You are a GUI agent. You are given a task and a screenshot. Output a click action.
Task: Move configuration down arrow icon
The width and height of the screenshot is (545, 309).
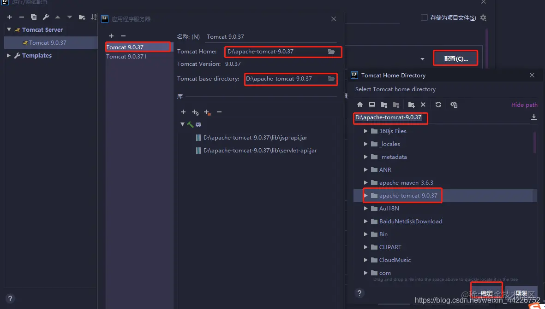tap(70, 17)
